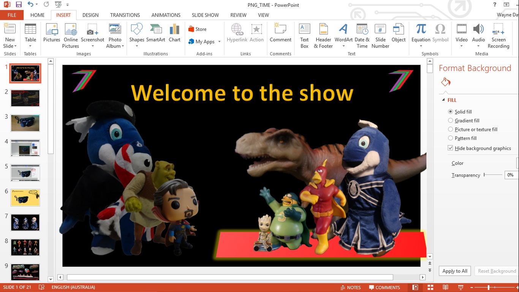
Task: Insert Slide Number
Action: pos(380,36)
